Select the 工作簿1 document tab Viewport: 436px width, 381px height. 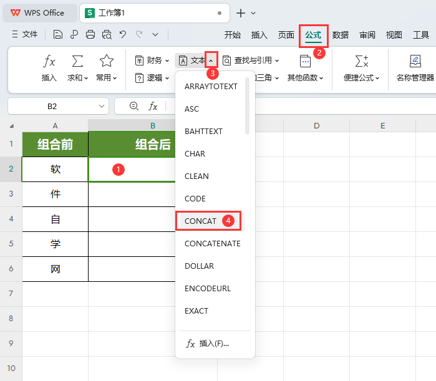click(x=155, y=13)
